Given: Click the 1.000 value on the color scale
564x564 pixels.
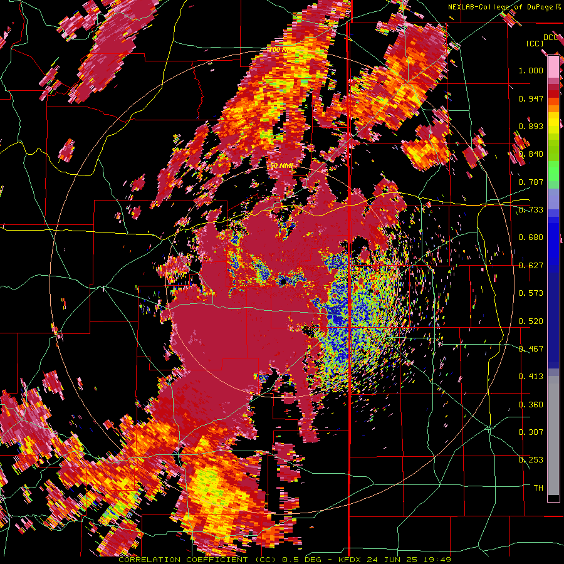Looking at the screenshot, I should point(531,70).
